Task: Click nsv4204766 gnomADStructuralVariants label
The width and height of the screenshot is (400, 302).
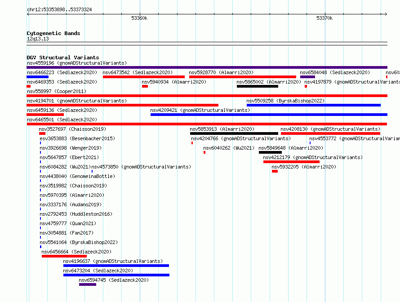Action: click(241, 138)
